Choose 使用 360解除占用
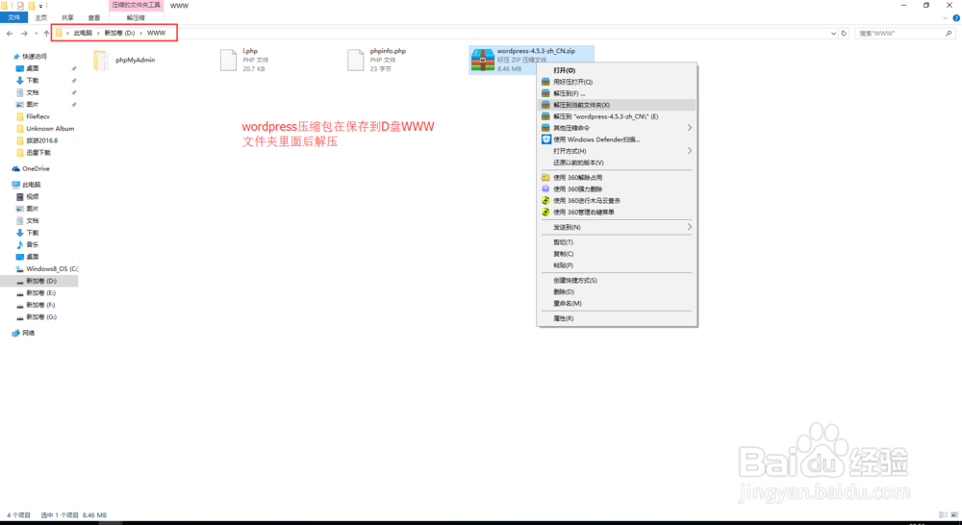 pyautogui.click(x=617, y=178)
